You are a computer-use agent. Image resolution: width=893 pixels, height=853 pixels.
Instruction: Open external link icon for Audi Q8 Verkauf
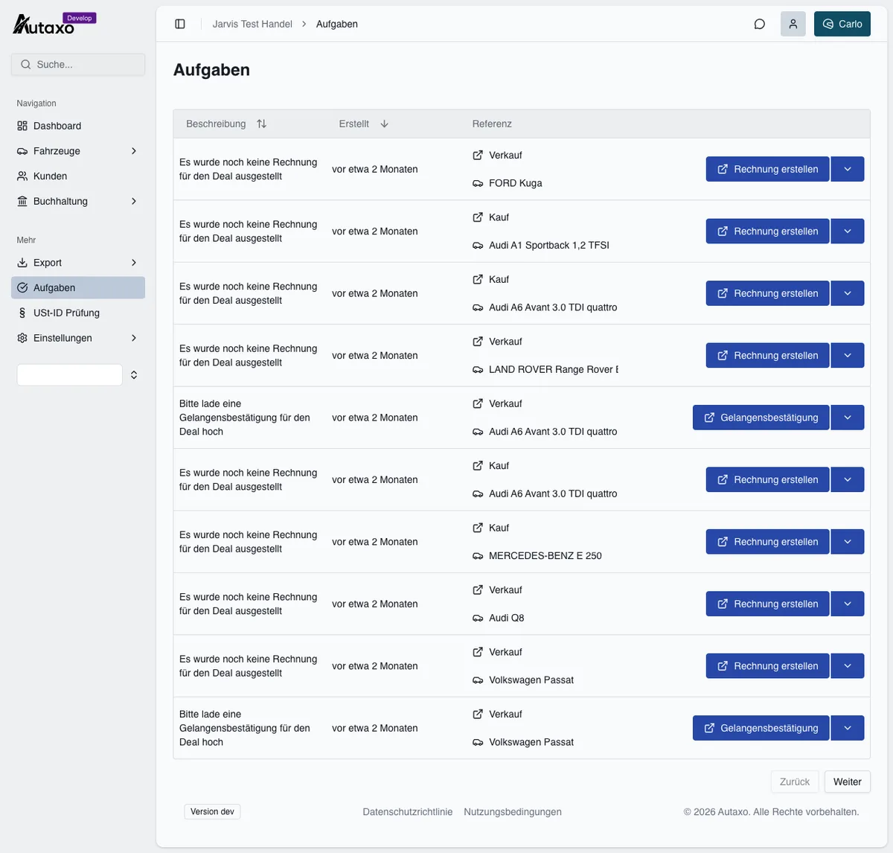click(x=478, y=590)
